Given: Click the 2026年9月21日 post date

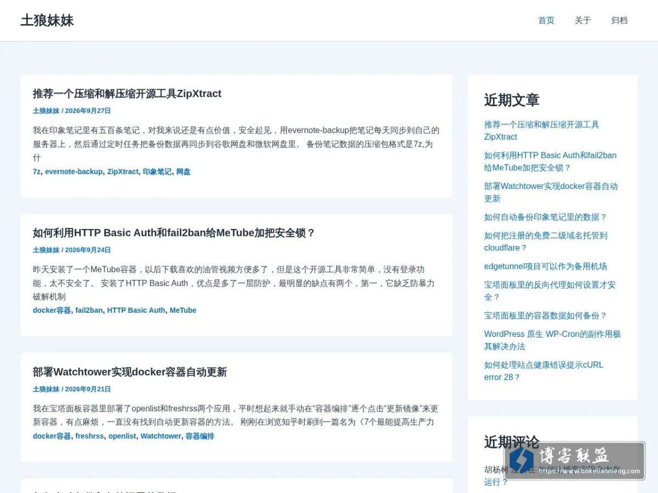Looking at the screenshot, I should coord(88,389).
